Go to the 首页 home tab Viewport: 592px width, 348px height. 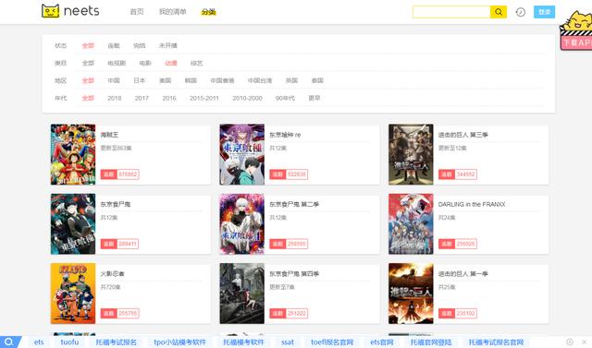[x=137, y=12]
